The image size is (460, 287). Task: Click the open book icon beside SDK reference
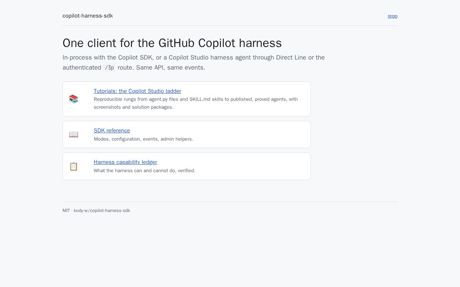(74, 135)
